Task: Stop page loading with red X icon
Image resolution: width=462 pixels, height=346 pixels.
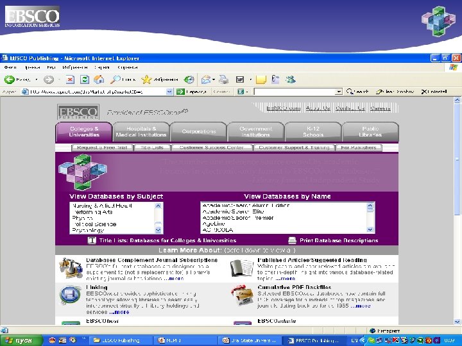Action: [70, 79]
